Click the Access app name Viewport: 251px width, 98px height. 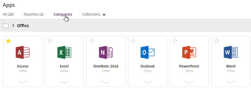23,66
